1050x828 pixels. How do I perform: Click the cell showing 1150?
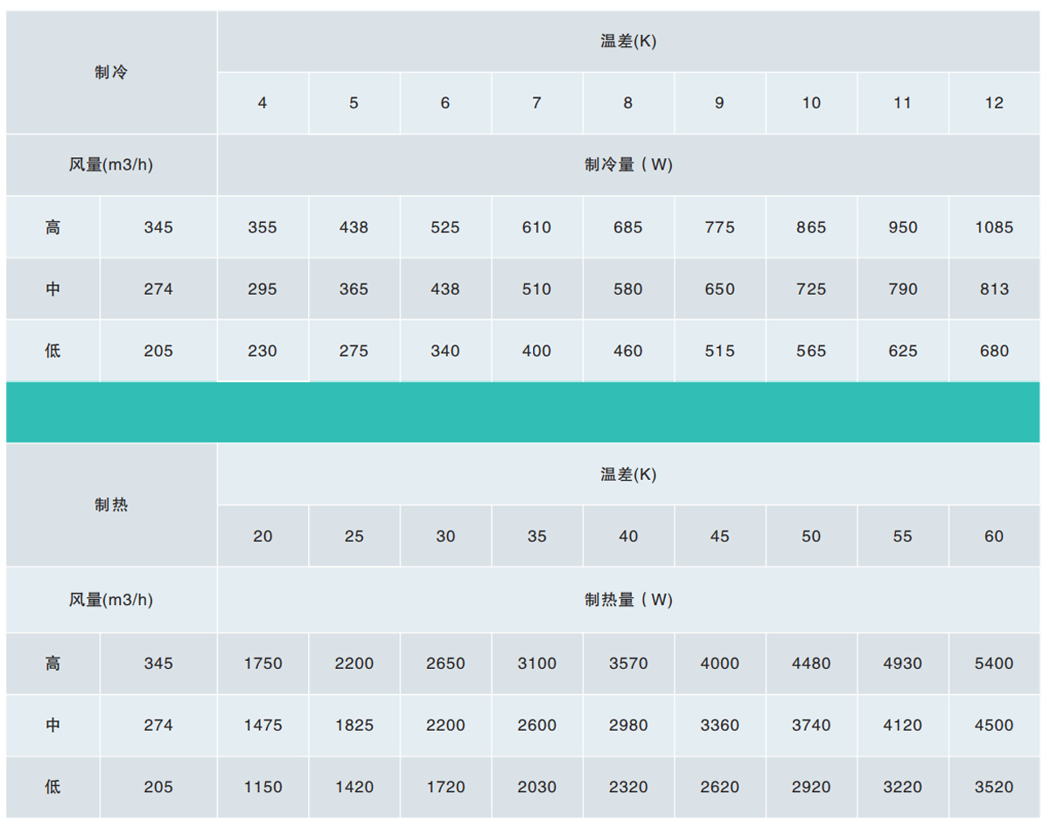pyautogui.click(x=262, y=787)
